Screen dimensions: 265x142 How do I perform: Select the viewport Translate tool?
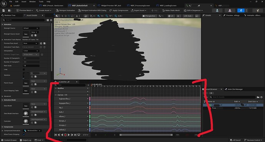66,16
